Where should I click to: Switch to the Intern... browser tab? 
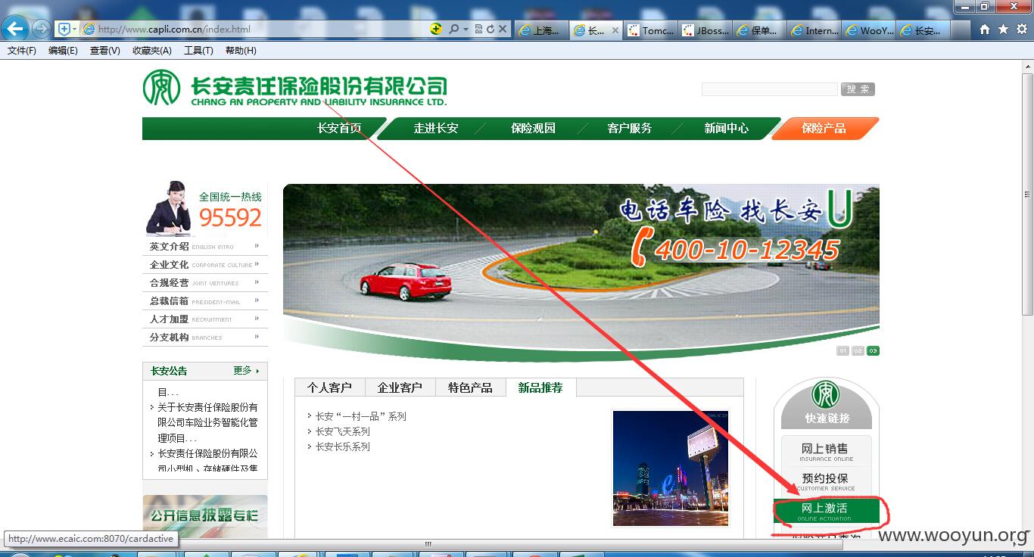pos(814,31)
